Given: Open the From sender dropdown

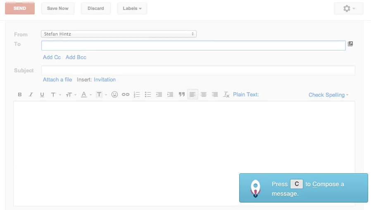Looking at the screenshot, I should point(119,34).
